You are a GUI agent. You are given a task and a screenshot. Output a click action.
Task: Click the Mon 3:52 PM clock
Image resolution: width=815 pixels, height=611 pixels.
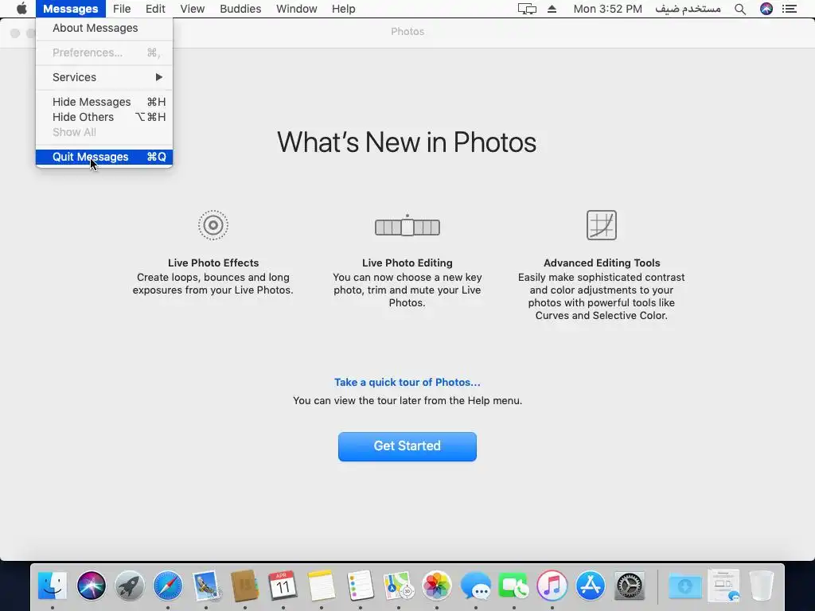click(607, 9)
